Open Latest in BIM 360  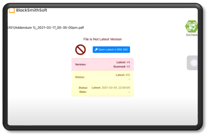111,50
